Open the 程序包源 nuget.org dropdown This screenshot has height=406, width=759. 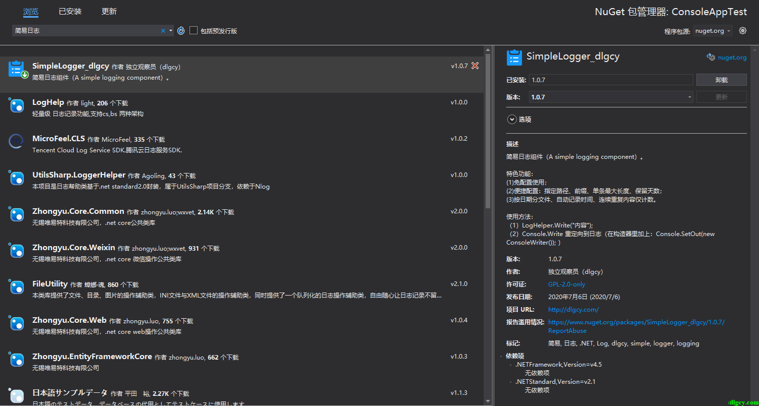pyautogui.click(x=713, y=31)
